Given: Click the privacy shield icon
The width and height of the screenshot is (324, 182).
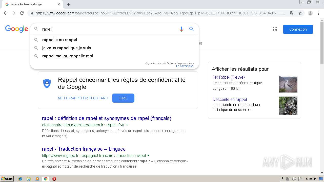Looking at the screenshot, I should coord(47,83).
